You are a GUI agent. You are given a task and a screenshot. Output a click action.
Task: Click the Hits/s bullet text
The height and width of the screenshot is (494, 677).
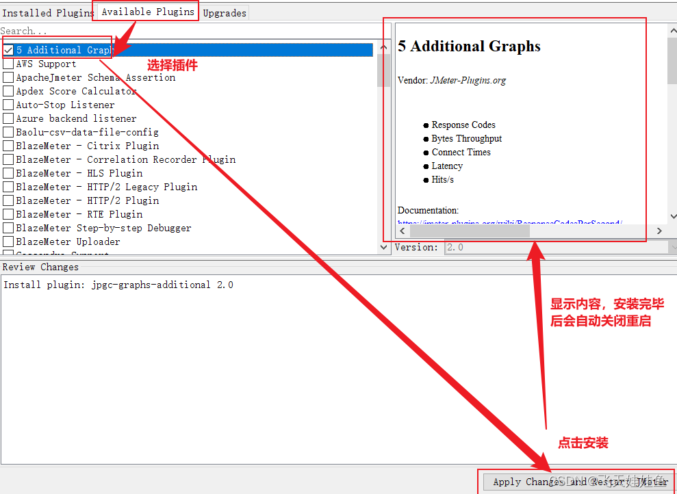(x=443, y=179)
